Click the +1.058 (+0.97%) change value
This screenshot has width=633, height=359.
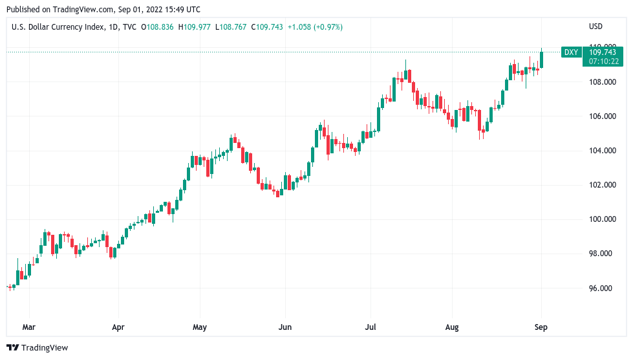[315, 27]
